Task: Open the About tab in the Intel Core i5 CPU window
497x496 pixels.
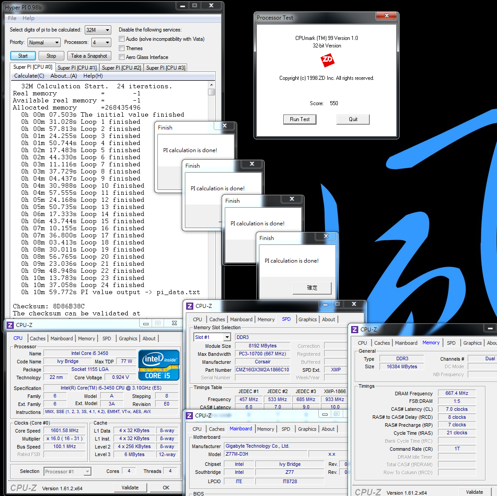Action: 149,339
